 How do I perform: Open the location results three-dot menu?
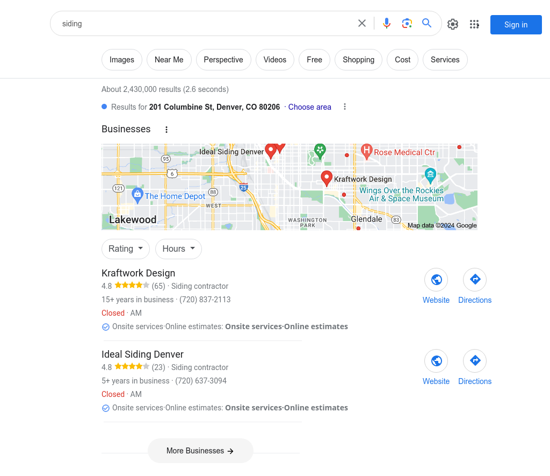pyautogui.click(x=345, y=107)
